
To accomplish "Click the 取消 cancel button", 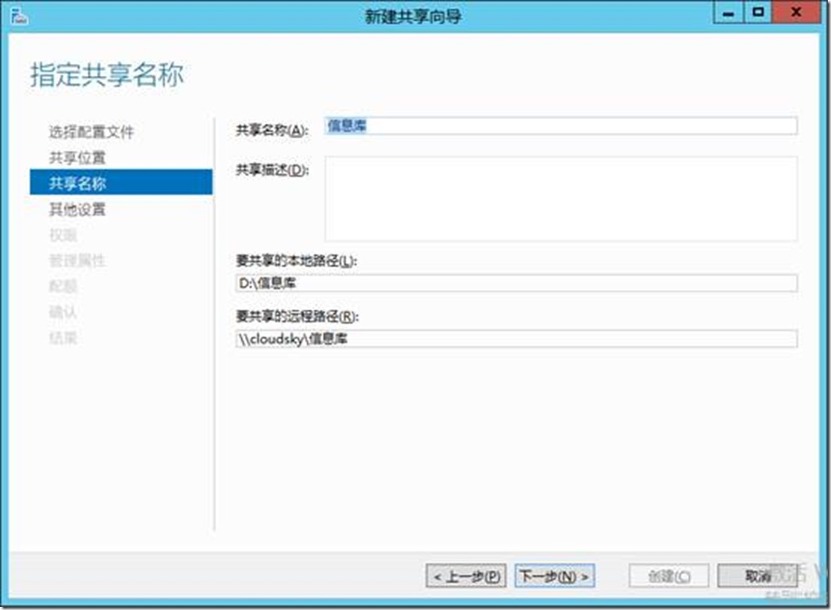I will point(757,576).
